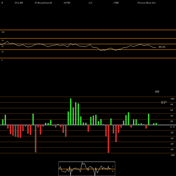The height and width of the screenshot is (176, 176).
Task: Select the ') TME' ticker label
Action: pos(116,3)
